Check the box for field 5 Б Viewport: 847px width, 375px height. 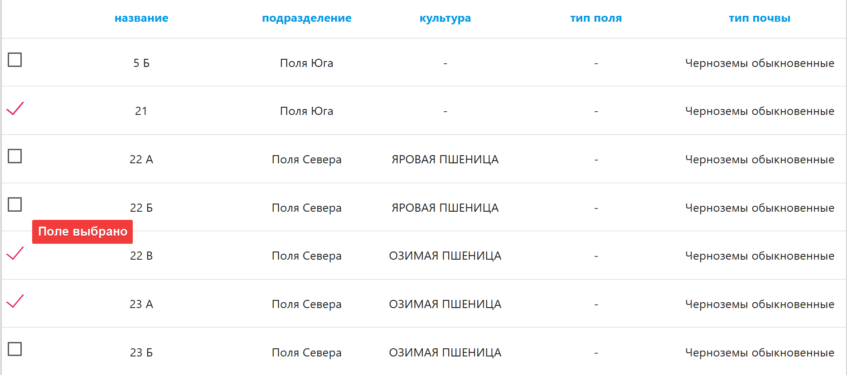[x=15, y=60]
